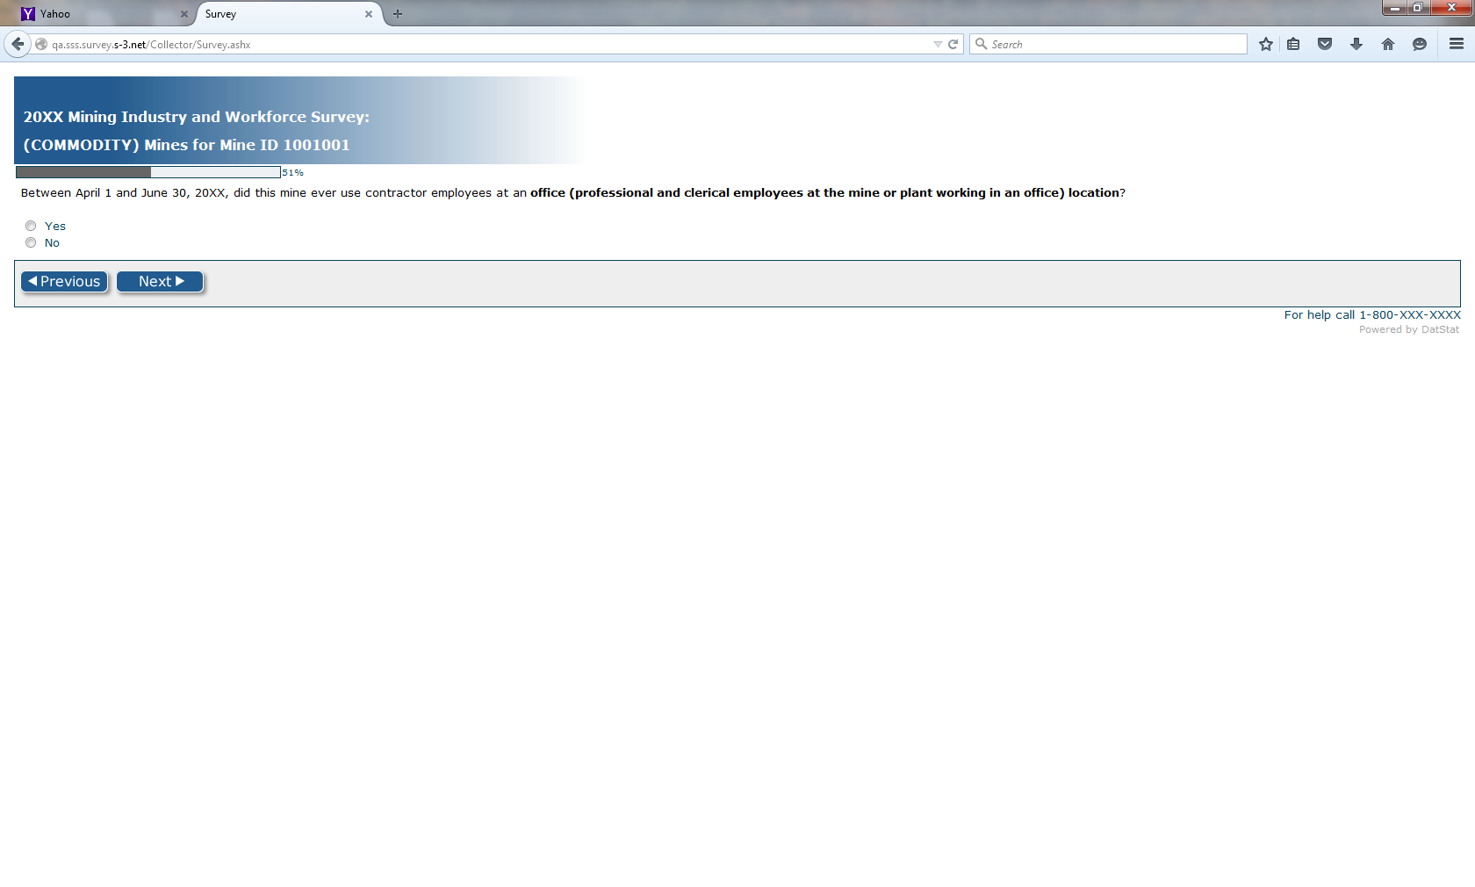Click the 'Powered by DatStat' text
Viewport: 1475px width, 887px height.
1409,330
